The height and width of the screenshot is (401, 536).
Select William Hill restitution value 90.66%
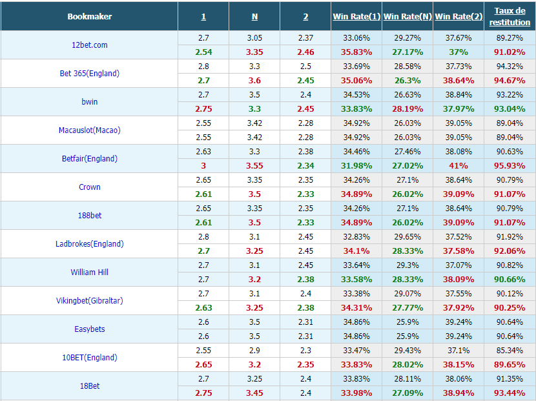pos(510,280)
